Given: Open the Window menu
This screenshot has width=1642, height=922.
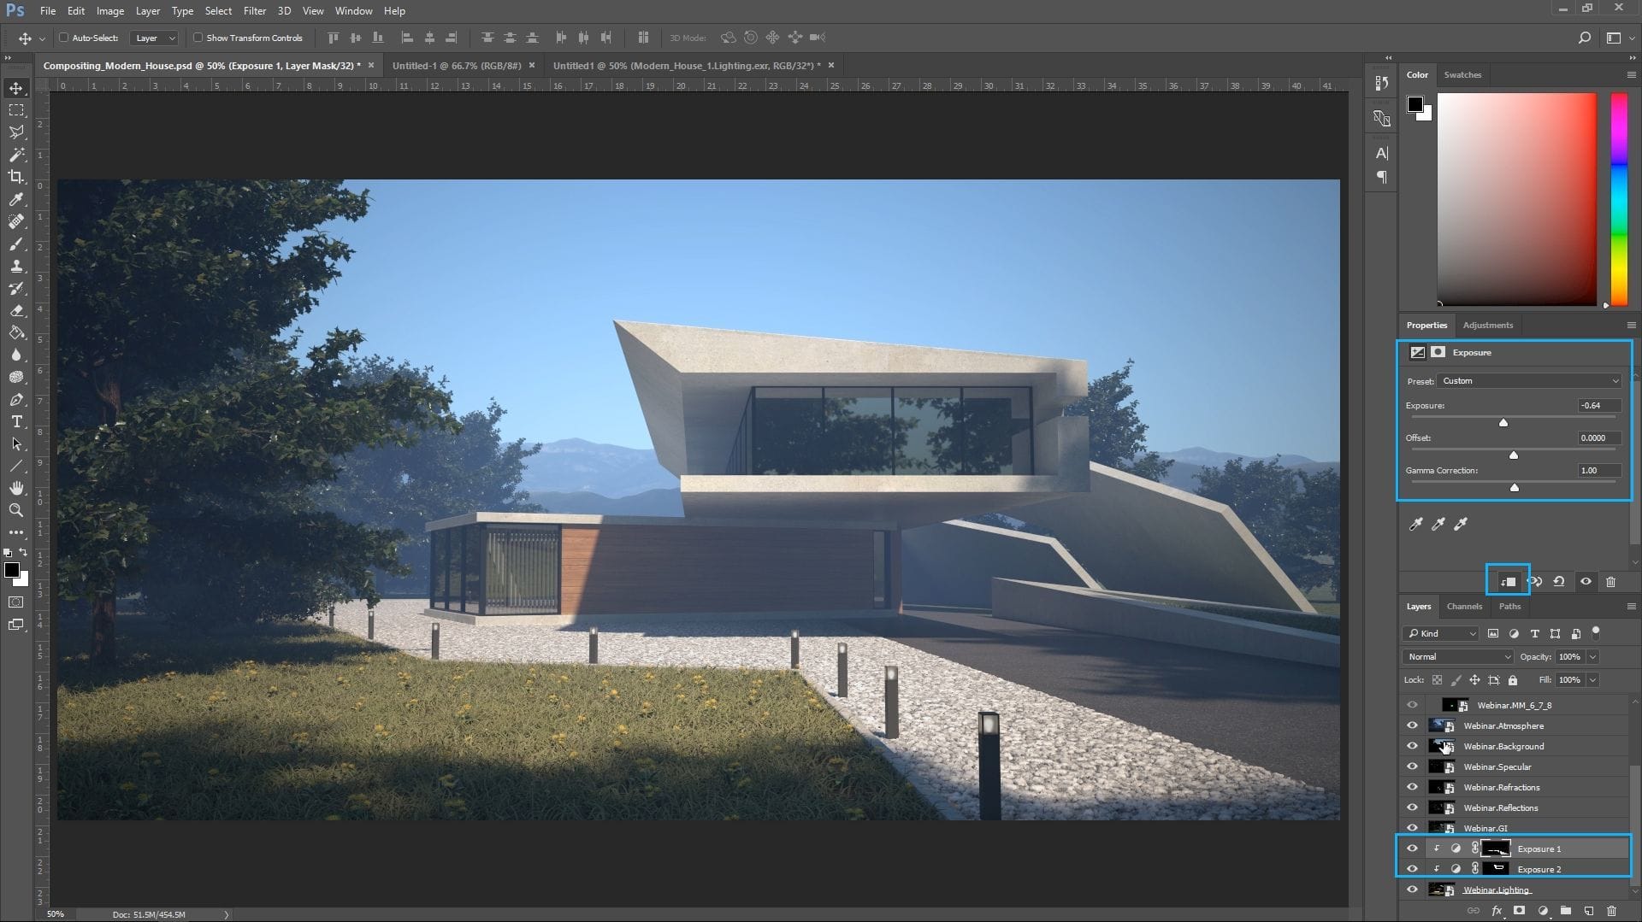Looking at the screenshot, I should (x=353, y=11).
